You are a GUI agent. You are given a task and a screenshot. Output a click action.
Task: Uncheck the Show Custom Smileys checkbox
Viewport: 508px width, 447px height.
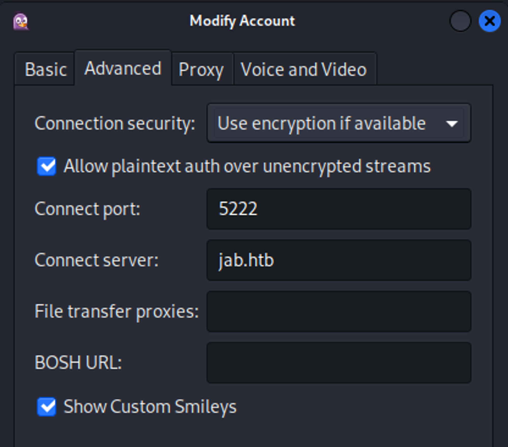(x=46, y=407)
